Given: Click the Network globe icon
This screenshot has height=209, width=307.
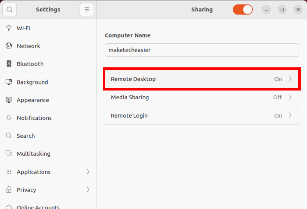Looking at the screenshot, I should 9,46.
